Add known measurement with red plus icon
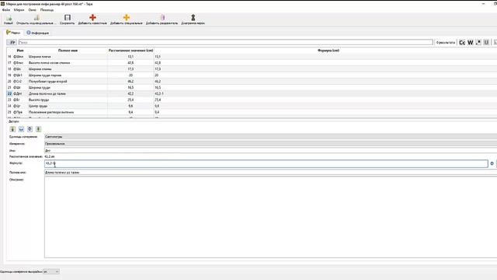 pos(92,19)
